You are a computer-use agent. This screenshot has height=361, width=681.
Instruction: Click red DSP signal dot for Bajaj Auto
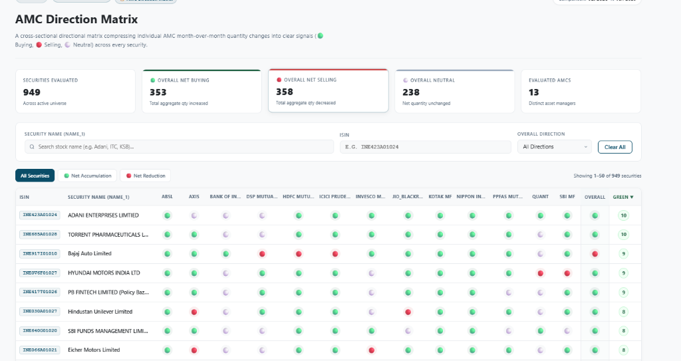(x=262, y=254)
